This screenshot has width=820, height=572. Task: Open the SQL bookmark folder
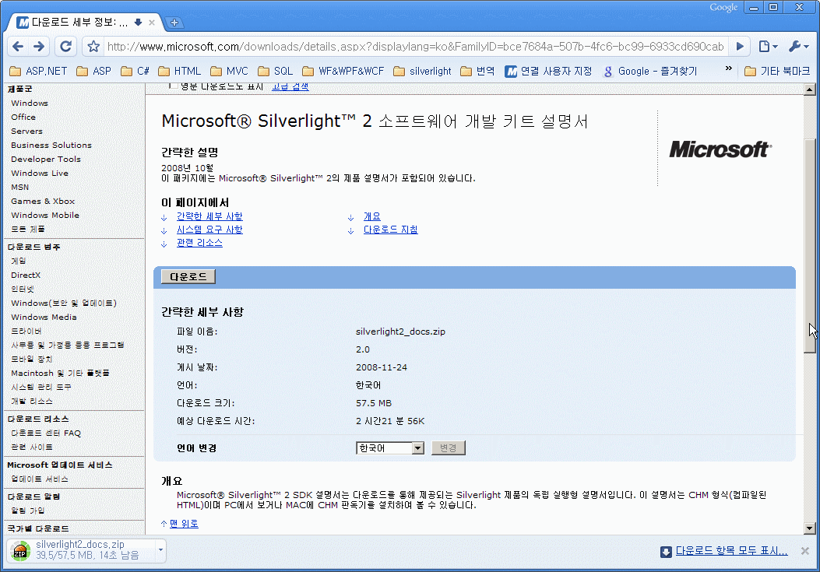pos(276,71)
